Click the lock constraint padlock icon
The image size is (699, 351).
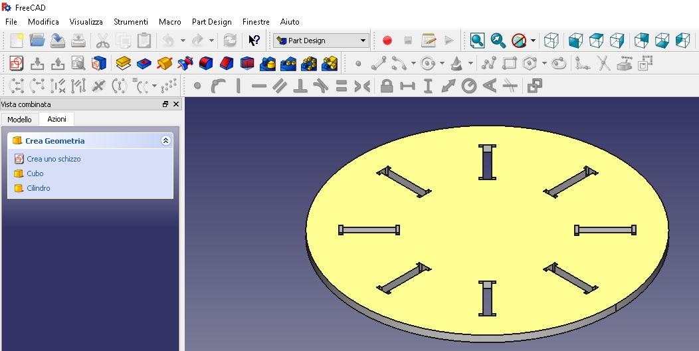[387, 86]
